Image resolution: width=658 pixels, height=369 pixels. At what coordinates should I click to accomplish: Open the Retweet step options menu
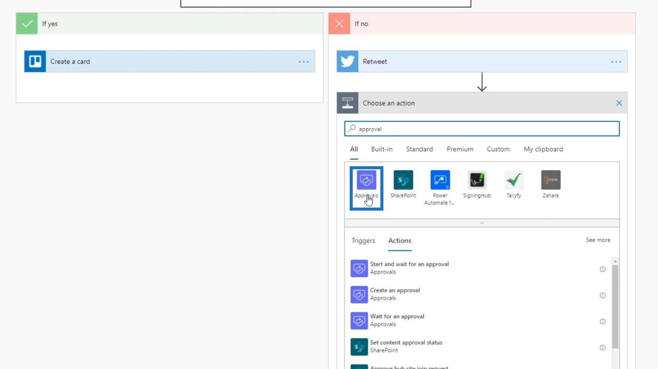[x=616, y=62]
